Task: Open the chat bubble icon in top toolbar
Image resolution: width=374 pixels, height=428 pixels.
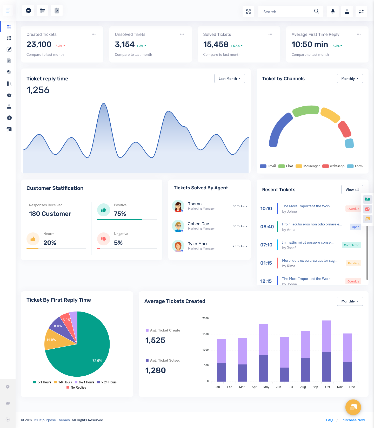Action: click(x=28, y=11)
